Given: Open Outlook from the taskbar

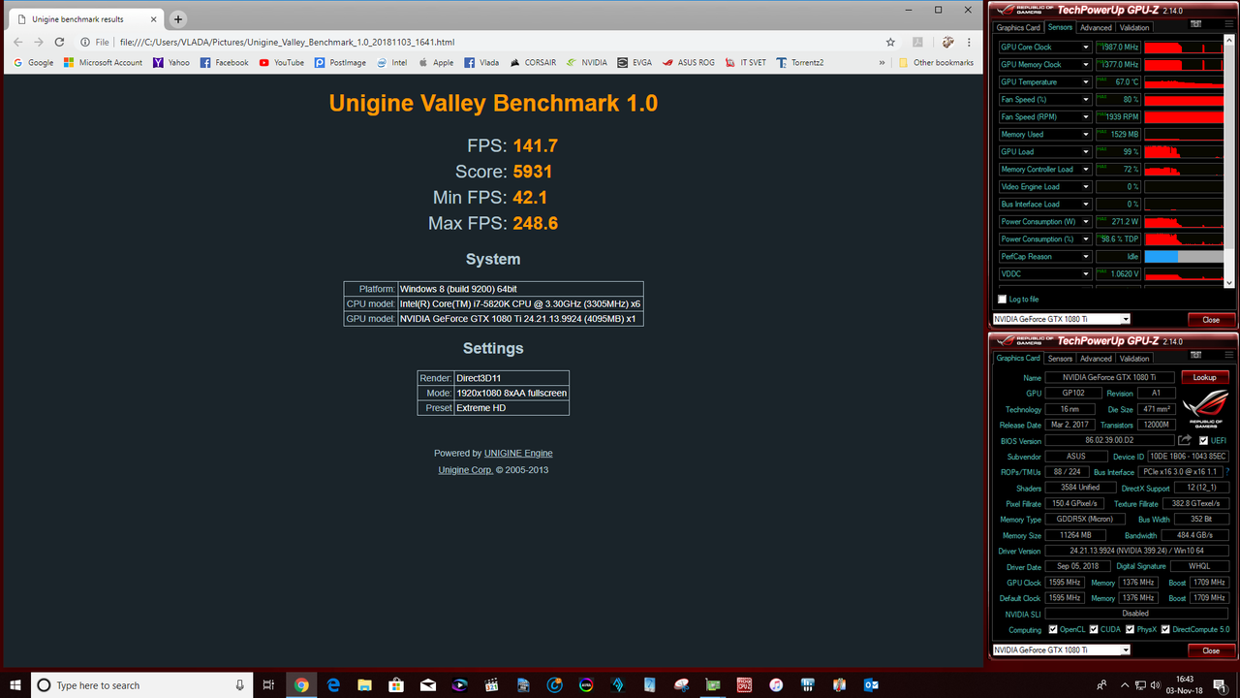Looking at the screenshot, I should (x=870, y=684).
